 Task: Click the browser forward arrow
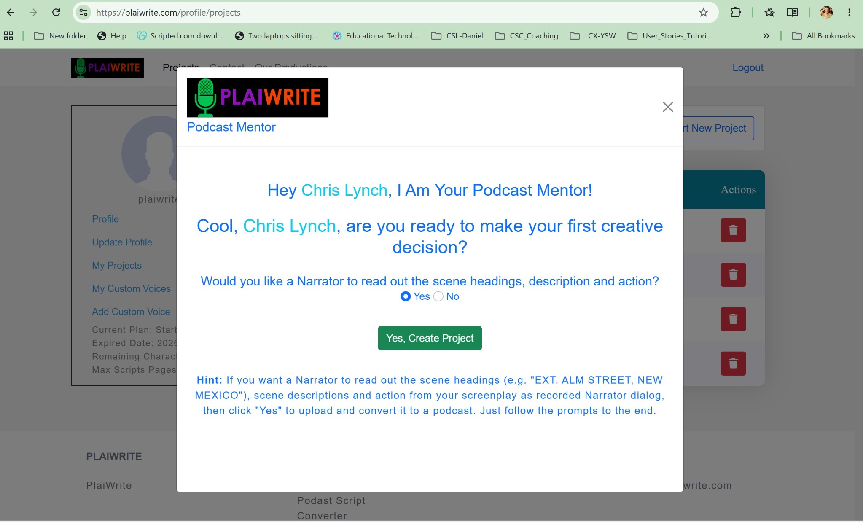pos(33,12)
